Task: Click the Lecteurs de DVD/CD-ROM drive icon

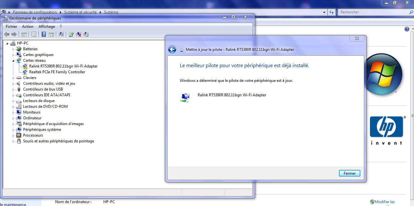Action: 19,107
